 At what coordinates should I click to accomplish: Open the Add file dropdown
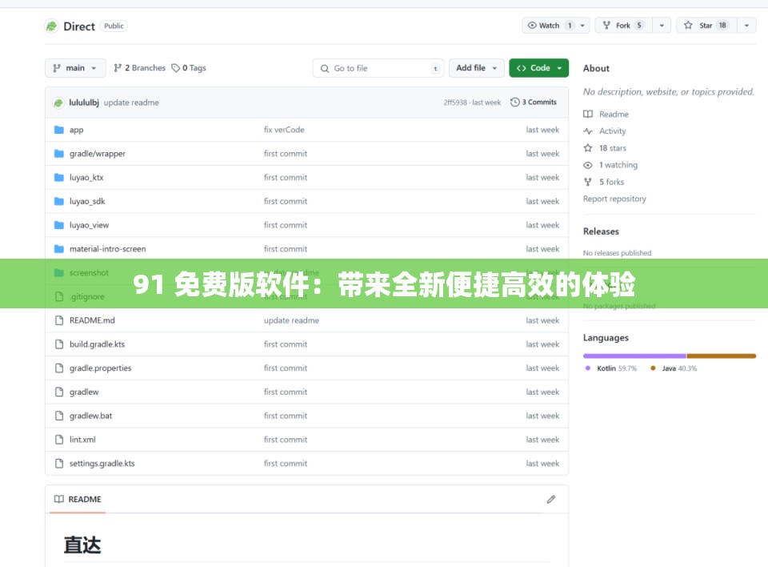tap(477, 68)
